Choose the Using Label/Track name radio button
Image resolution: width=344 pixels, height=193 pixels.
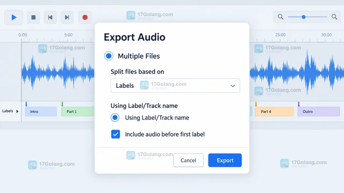115,117
